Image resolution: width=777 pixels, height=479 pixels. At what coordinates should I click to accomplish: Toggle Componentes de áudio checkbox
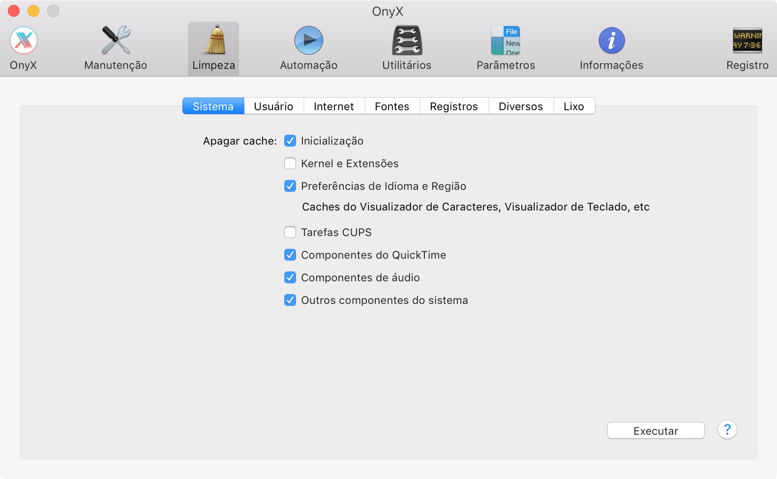(290, 277)
